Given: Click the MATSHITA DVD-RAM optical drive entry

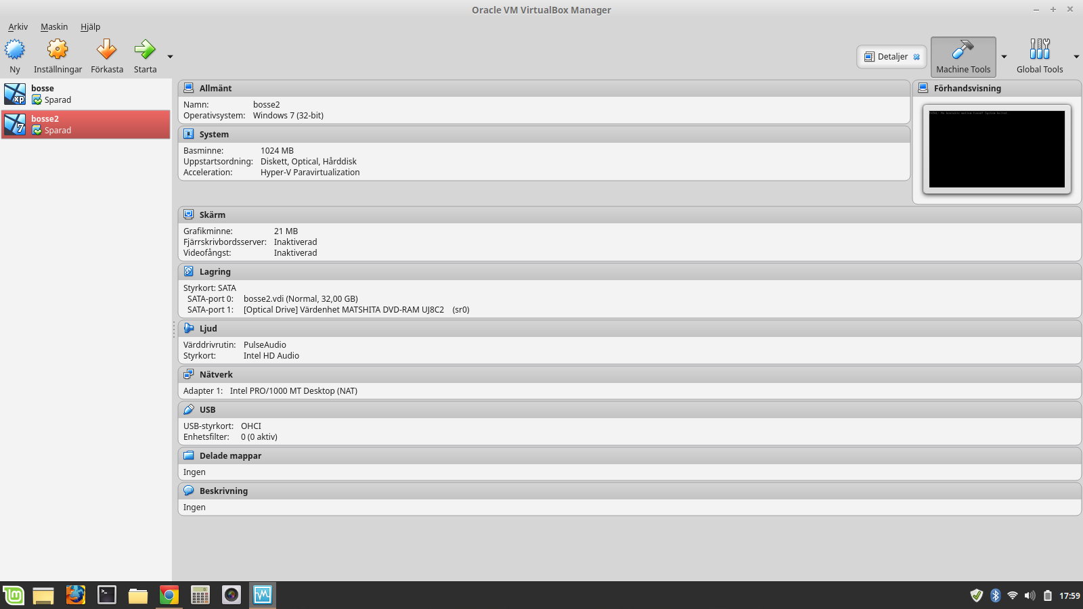Looking at the screenshot, I should pyautogui.click(x=357, y=310).
